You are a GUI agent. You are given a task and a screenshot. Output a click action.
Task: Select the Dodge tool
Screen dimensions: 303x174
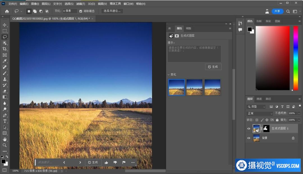click(x=5, y=109)
